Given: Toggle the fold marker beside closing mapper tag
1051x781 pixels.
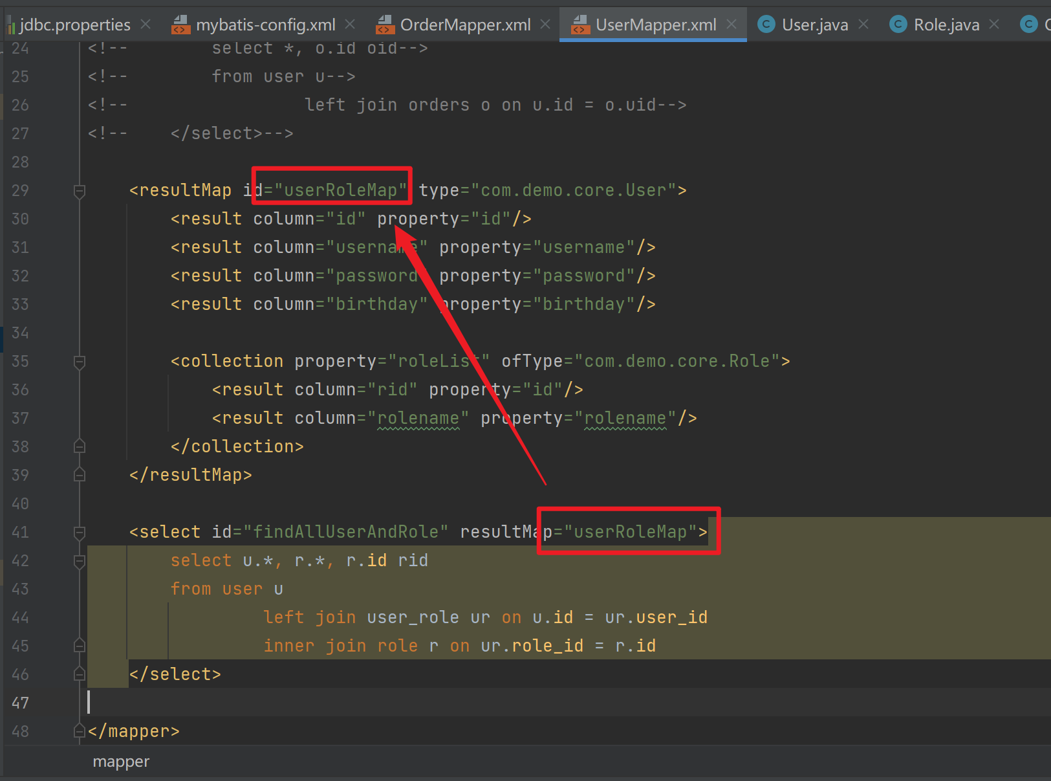Looking at the screenshot, I should point(80,731).
